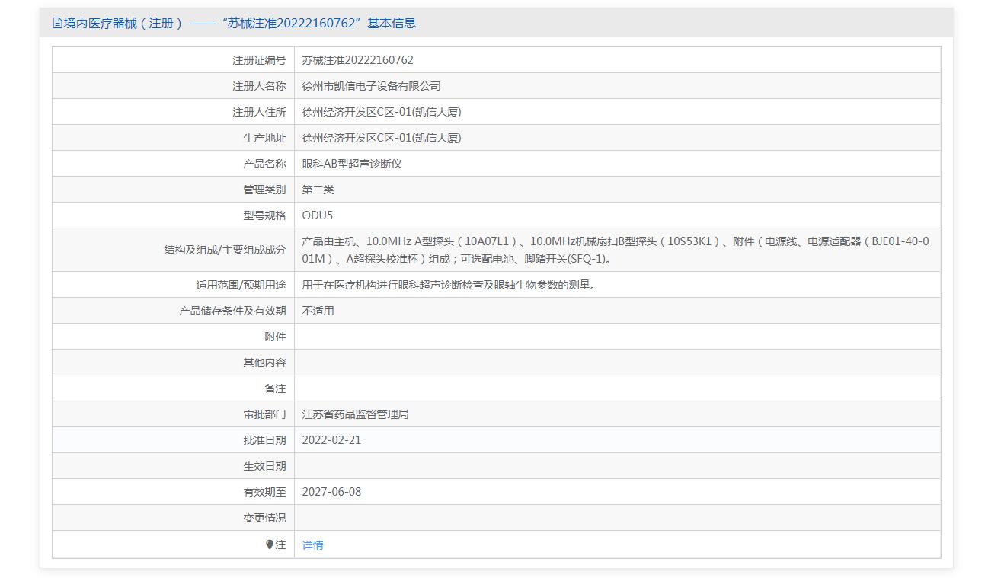The height and width of the screenshot is (578, 985).
Task: Click registrant name 徐州市凯信电子设备有限公司
Action: (x=371, y=86)
